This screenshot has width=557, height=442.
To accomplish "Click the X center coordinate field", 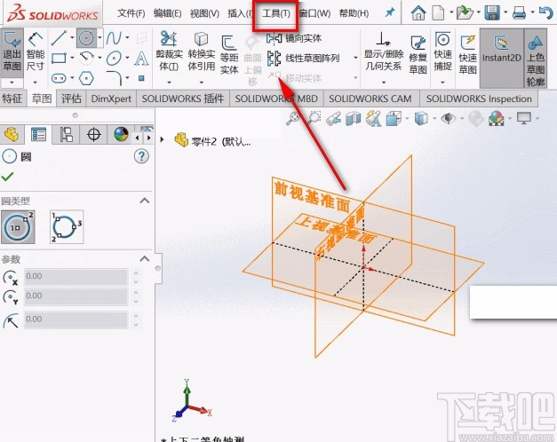I will [x=80, y=277].
